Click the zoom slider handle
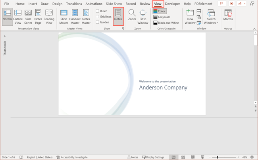Screen dimensions: 258x160 point(218,157)
